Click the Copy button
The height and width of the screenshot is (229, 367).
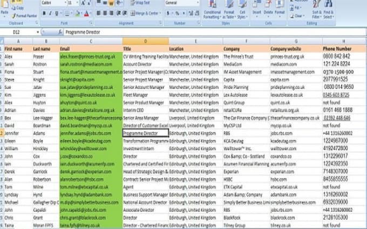18,8
